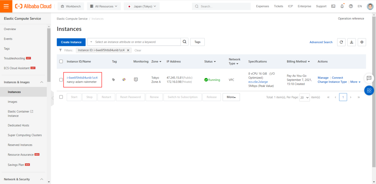Open the bottom More batch actions menu
The image size is (376, 184).
231,97
